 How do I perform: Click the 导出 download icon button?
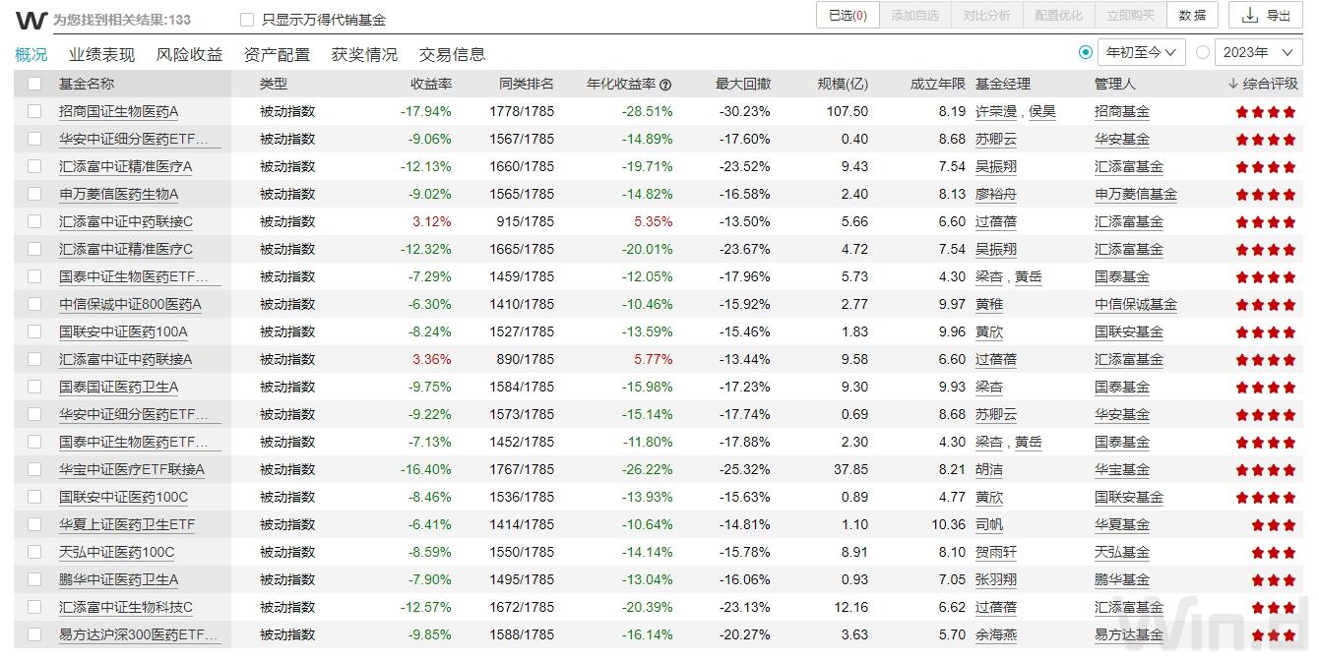1267,16
